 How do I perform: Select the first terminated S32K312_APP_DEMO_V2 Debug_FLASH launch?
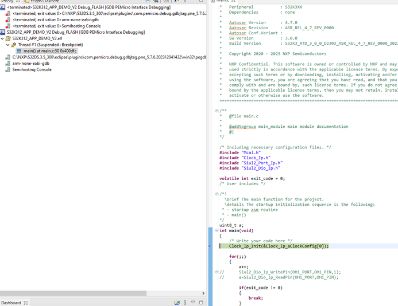pyautogui.click(x=89, y=7)
